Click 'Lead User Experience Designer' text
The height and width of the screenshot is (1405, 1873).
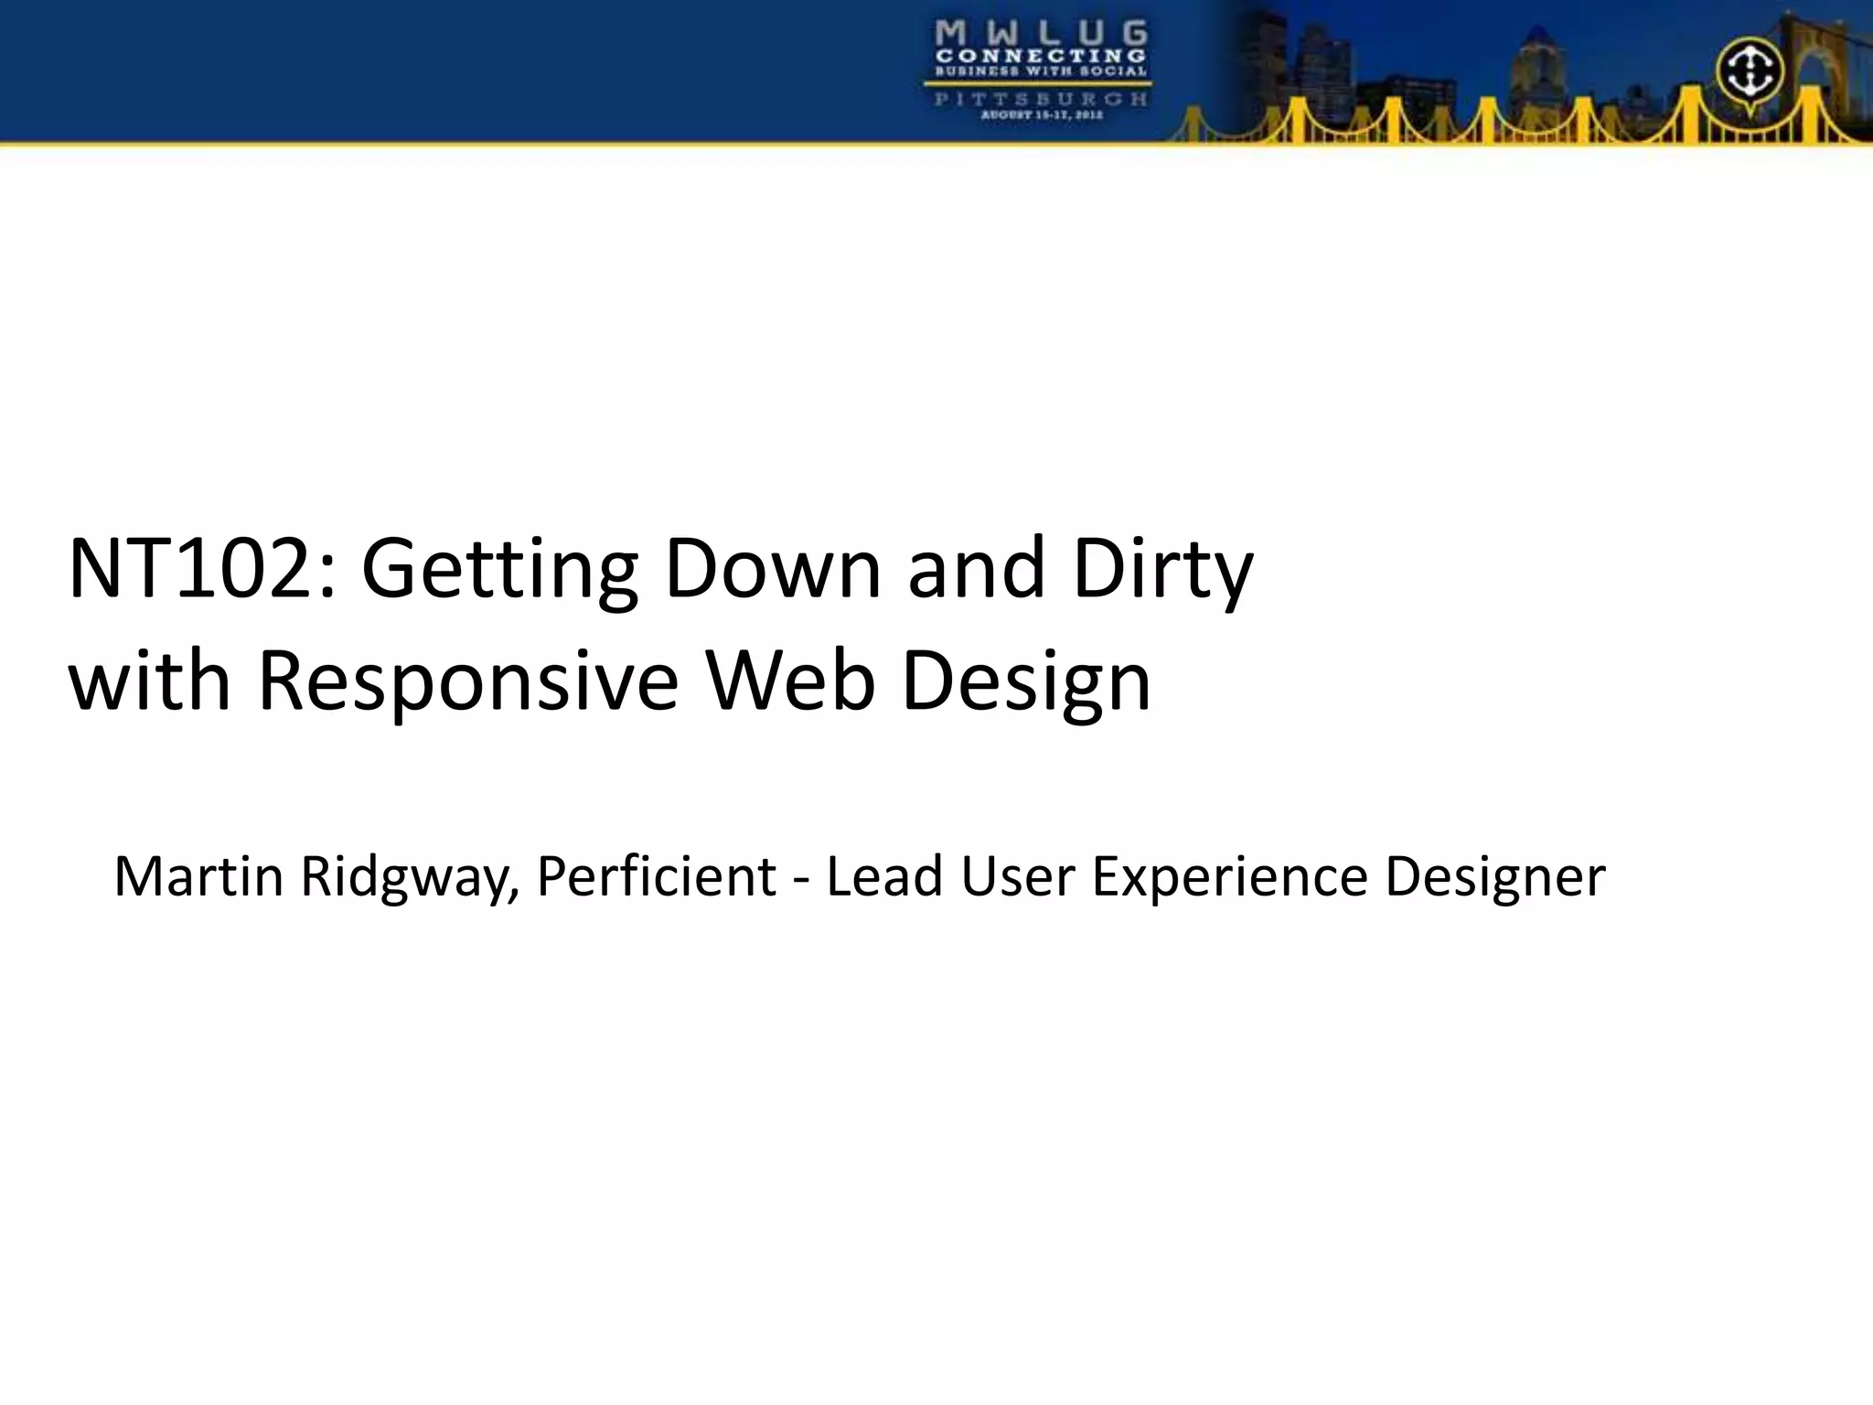(x=1215, y=876)
